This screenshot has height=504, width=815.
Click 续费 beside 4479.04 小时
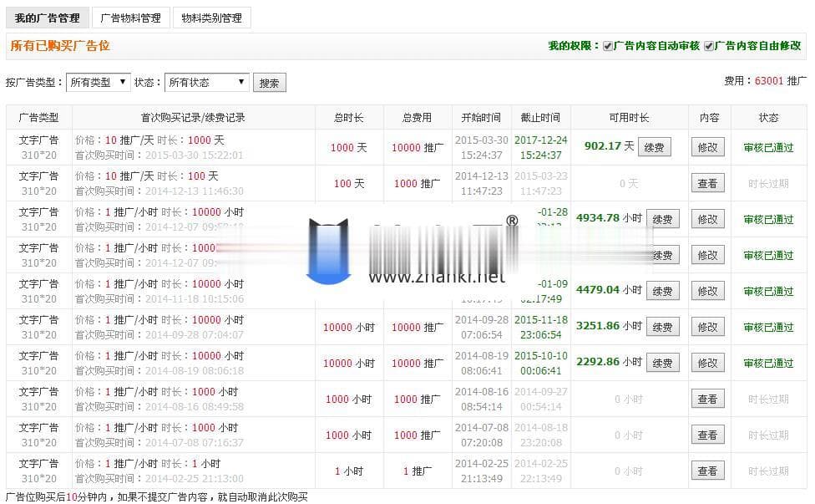click(x=662, y=291)
